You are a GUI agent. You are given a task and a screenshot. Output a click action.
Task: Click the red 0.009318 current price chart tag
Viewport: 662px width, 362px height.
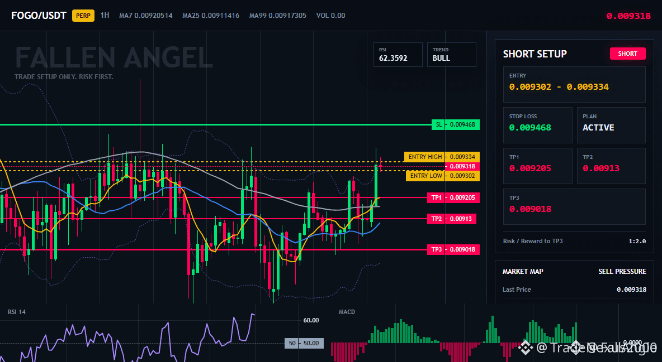pyautogui.click(x=462, y=166)
